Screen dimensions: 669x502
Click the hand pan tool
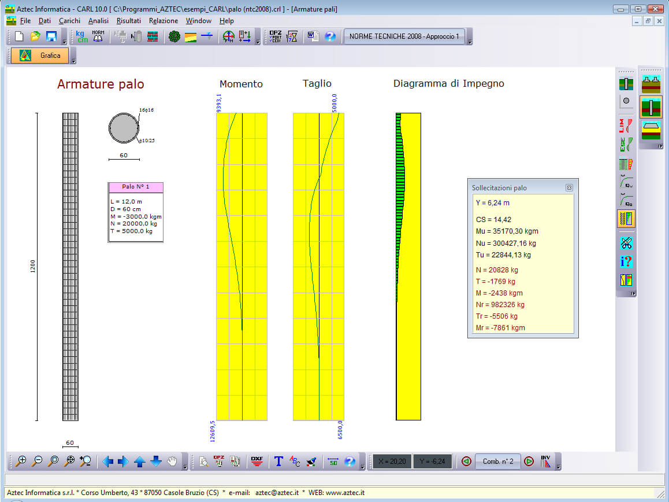click(x=172, y=461)
